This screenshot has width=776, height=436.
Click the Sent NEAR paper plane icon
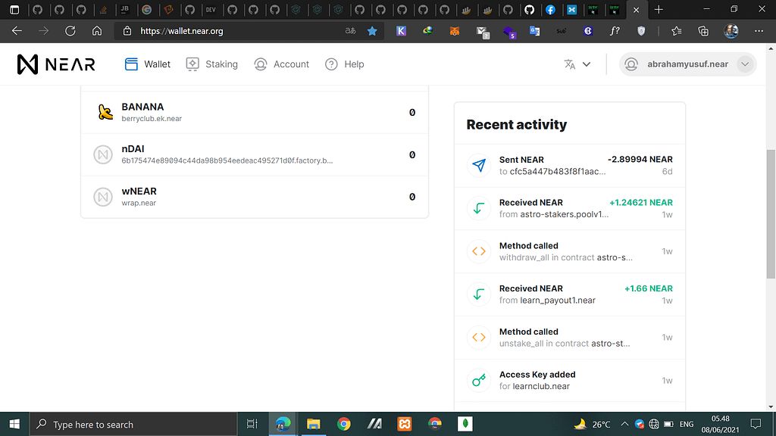tap(479, 165)
